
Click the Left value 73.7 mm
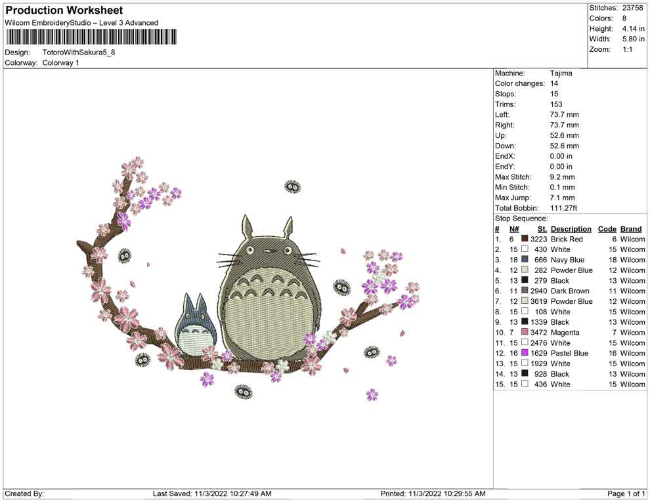point(564,115)
